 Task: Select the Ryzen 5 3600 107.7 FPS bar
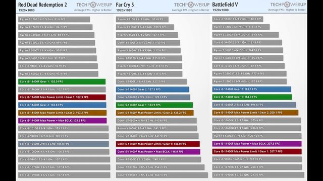(x=147, y=35)
